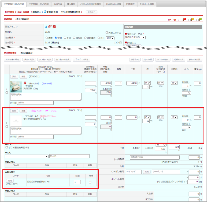Open the 受注ステータス dropdown
The image size is (207, 202).
coord(135,37)
